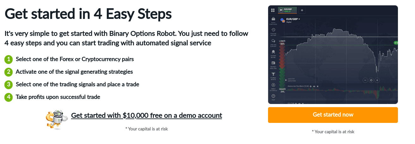Open the Tournaments trophy icon

273,74
